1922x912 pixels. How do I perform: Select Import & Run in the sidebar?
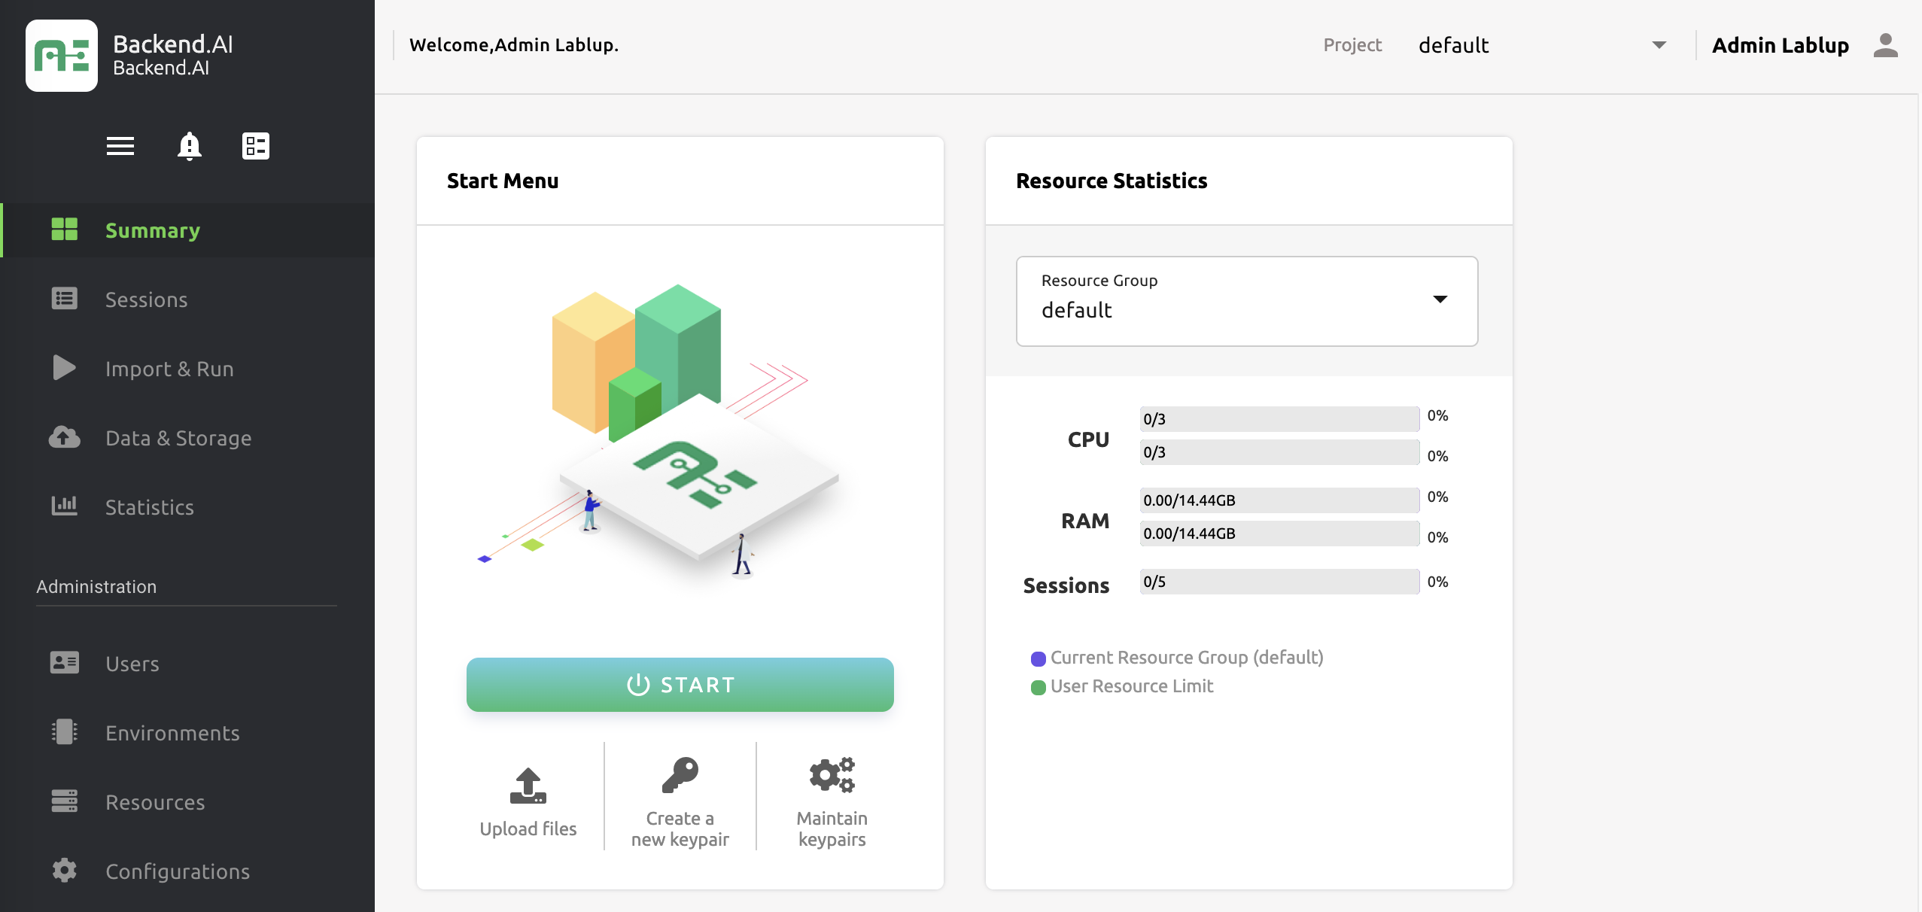tap(169, 369)
